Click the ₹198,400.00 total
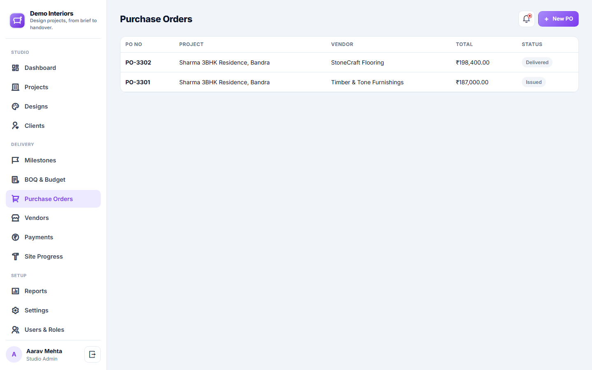This screenshot has height=370, width=592. (x=472, y=62)
